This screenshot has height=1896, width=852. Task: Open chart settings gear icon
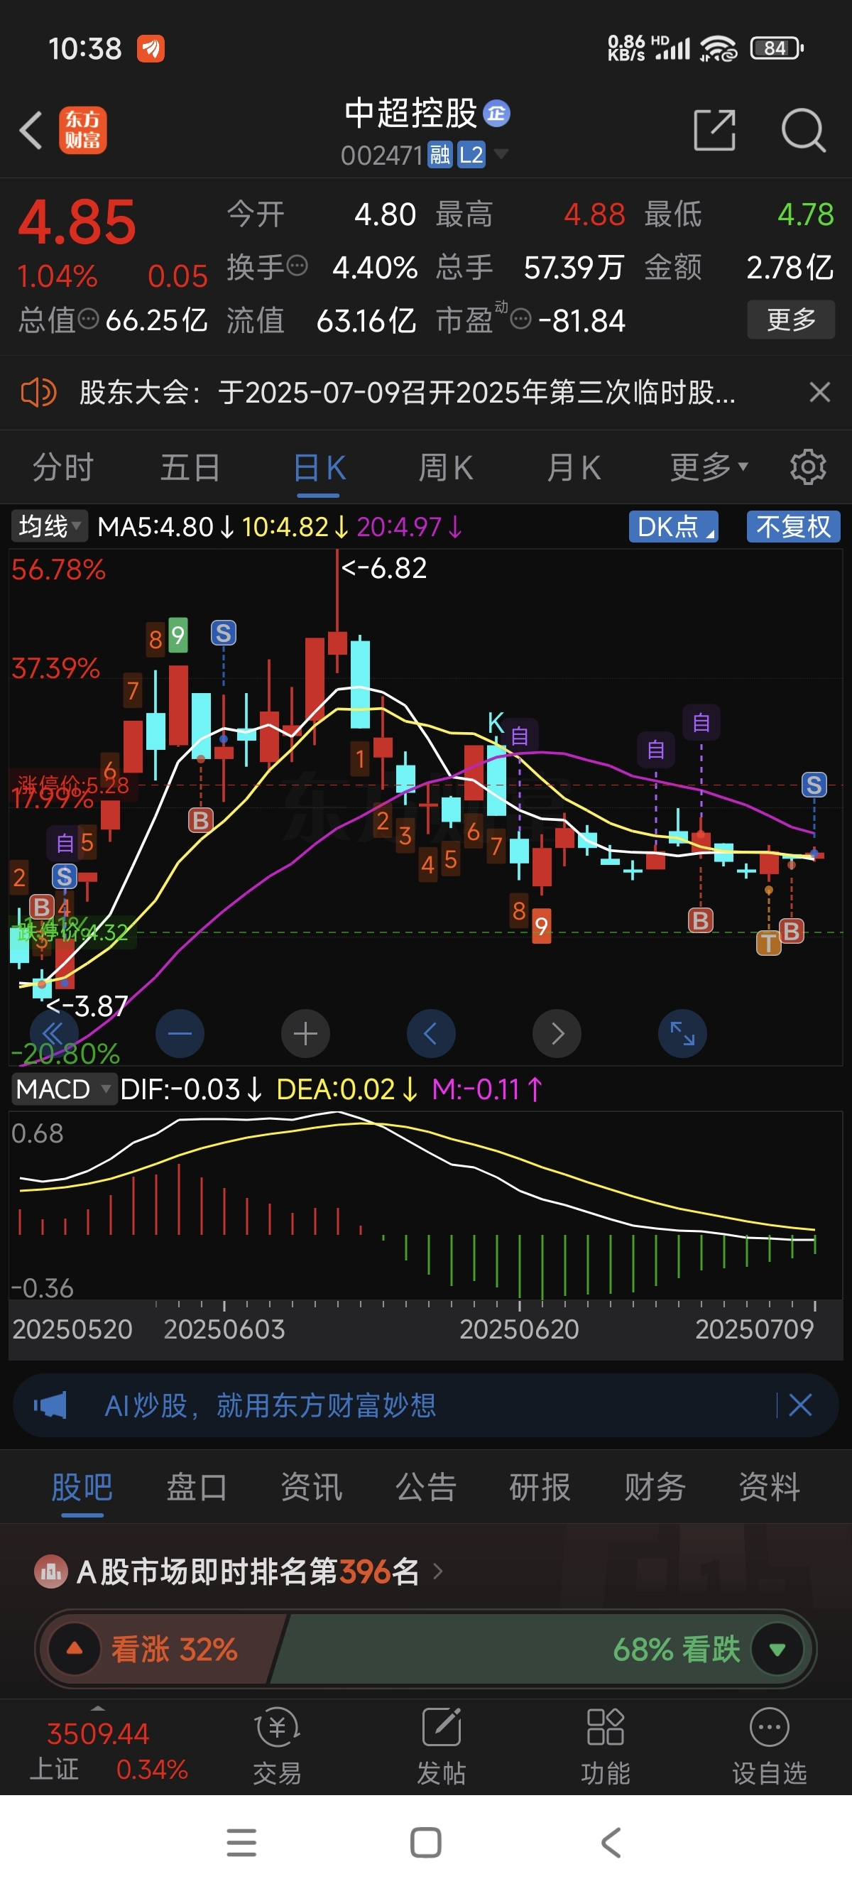click(x=808, y=467)
